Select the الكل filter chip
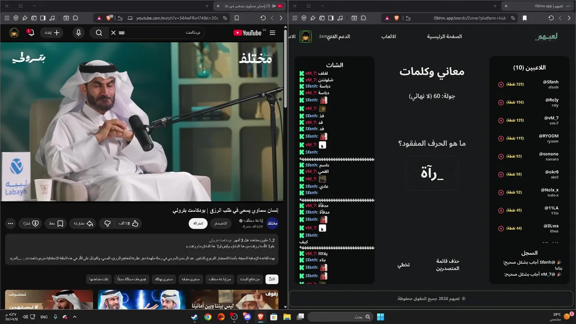 [x=272, y=279]
